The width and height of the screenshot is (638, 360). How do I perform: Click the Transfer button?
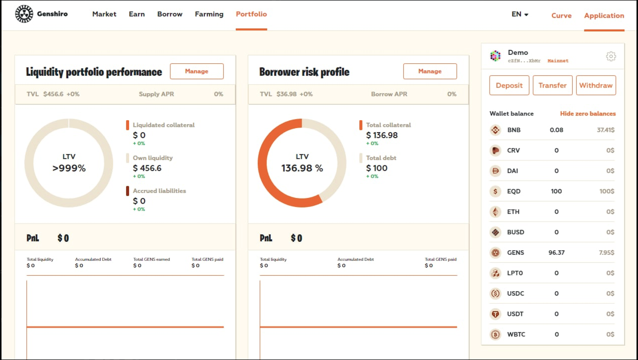click(x=553, y=85)
